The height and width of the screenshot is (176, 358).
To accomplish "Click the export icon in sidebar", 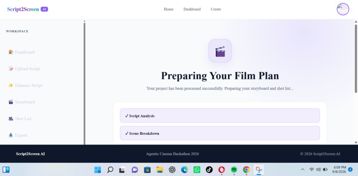I will [x=11, y=135].
